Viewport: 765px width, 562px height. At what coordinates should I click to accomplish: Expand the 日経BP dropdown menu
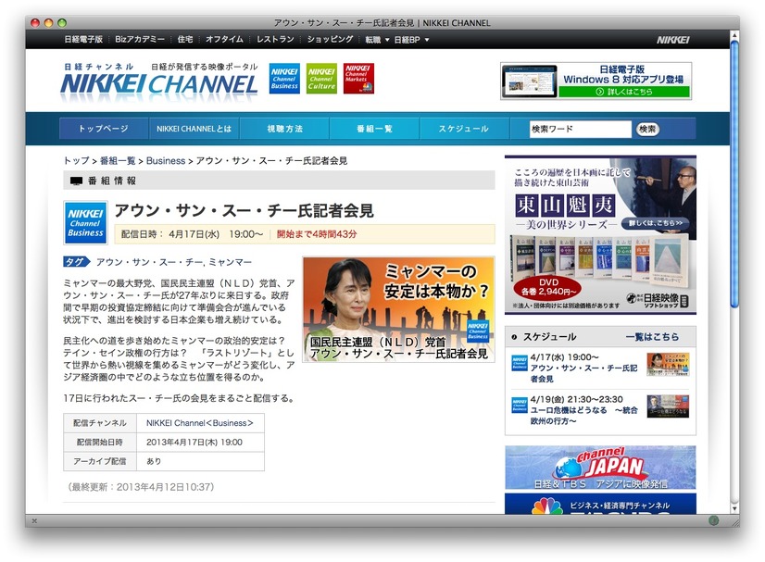click(x=411, y=40)
